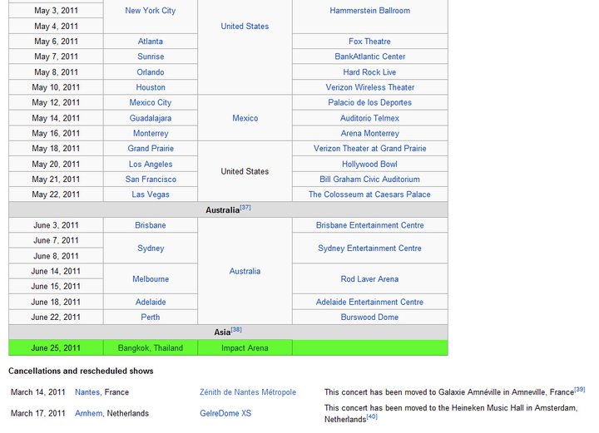Open Bill Graham Civic Auditorium link
Image resolution: width=599 pixels, height=433 pixels.
click(369, 180)
